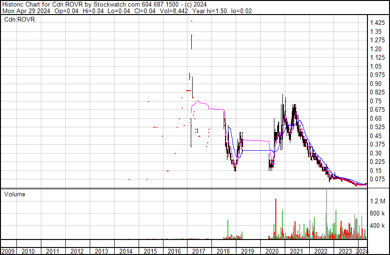This screenshot has width=390, height=255.
Task: Click the '1.2 M' volume axis label
Action: (x=377, y=201)
